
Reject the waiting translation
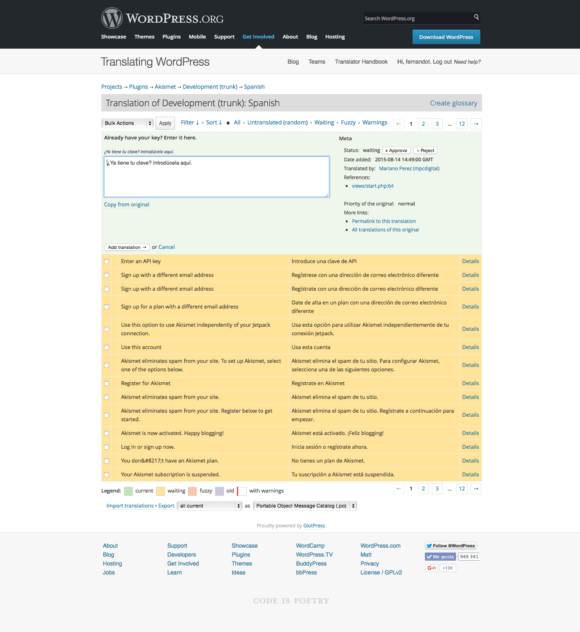click(x=425, y=150)
